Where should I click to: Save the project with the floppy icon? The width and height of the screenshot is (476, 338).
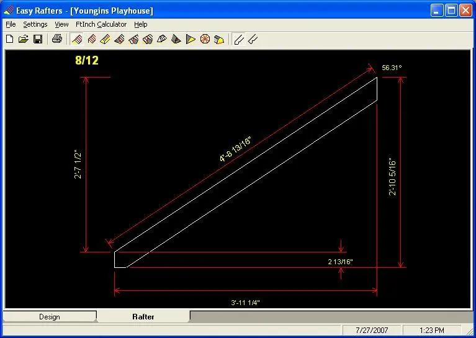38,39
